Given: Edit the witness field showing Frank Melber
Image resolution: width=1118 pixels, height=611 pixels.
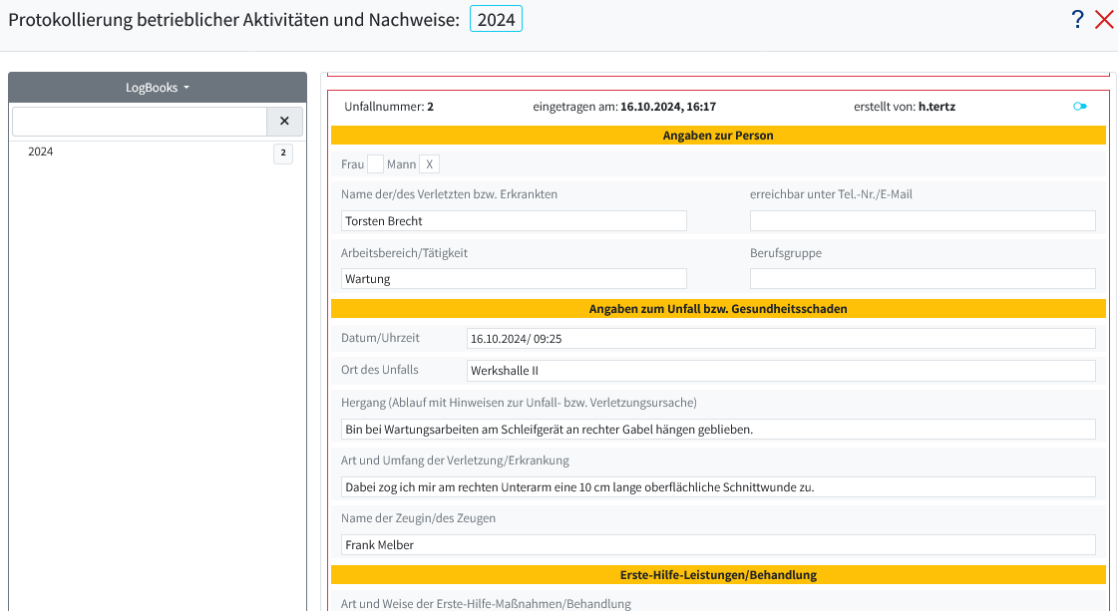Looking at the screenshot, I should 716,544.
